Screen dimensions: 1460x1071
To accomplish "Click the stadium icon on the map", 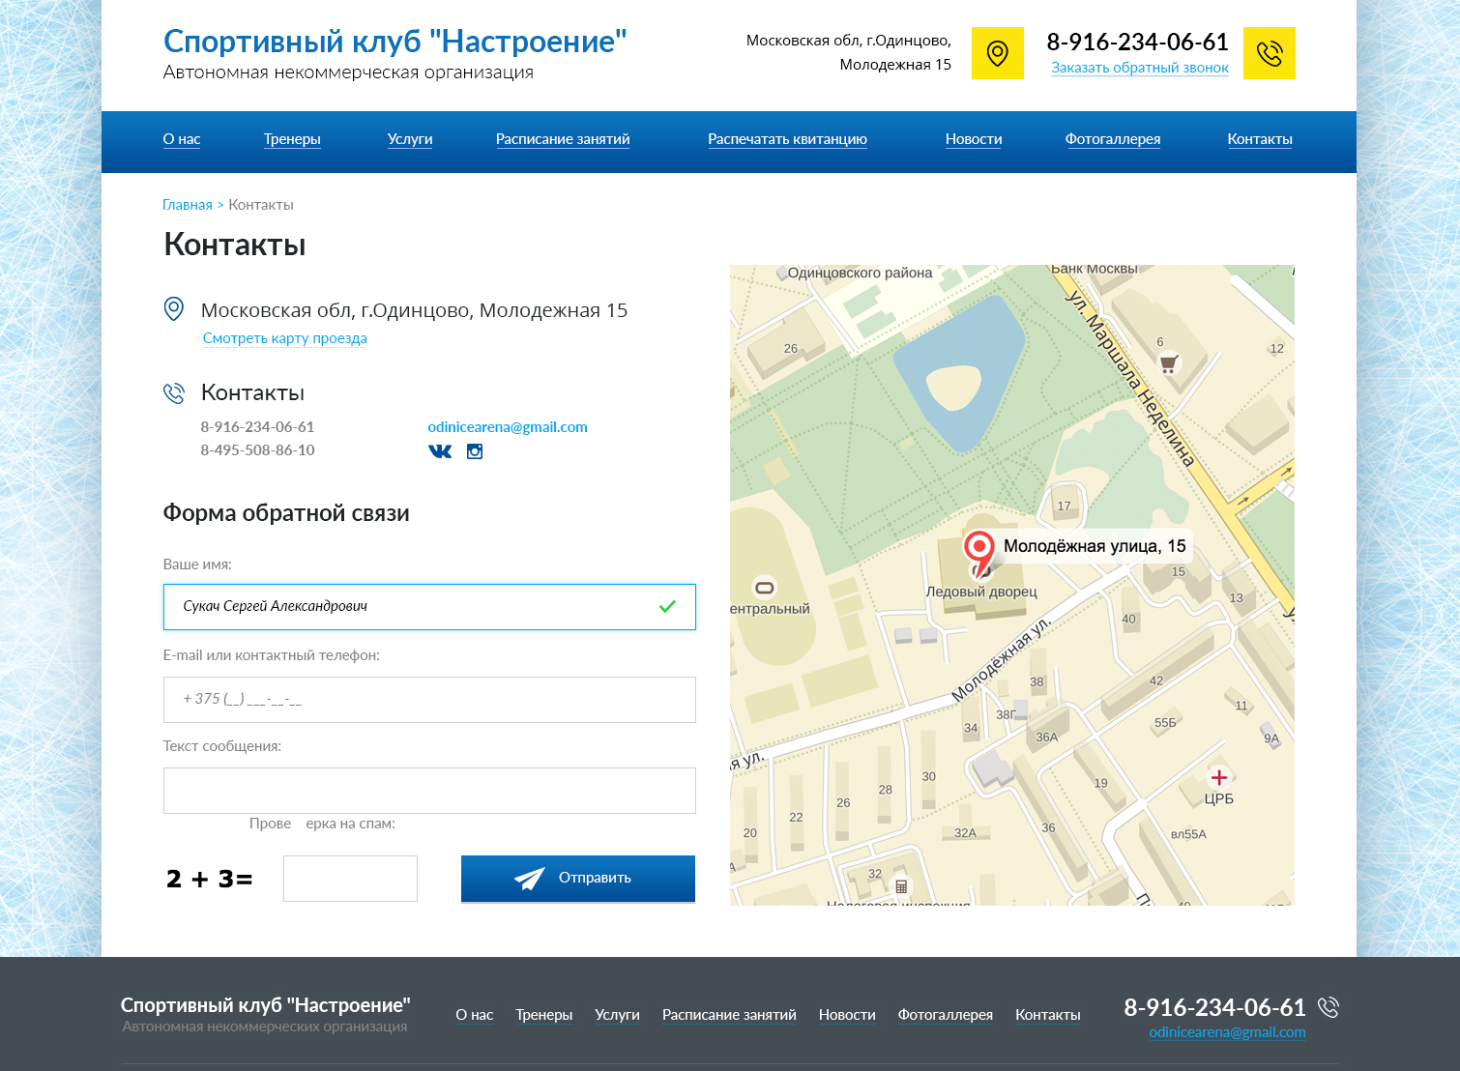I will (764, 588).
